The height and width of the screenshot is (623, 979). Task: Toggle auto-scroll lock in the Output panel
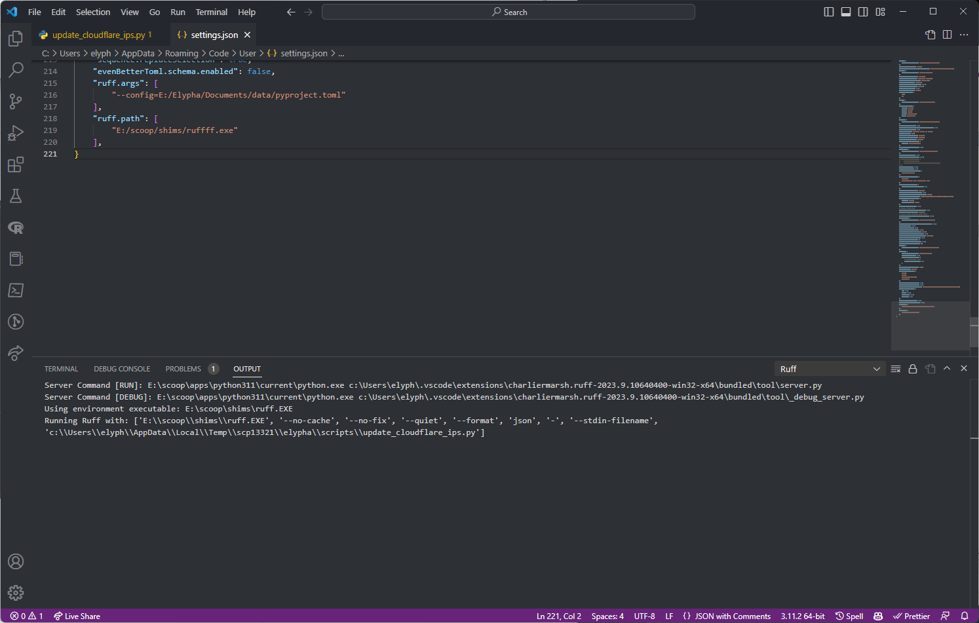[x=913, y=368]
